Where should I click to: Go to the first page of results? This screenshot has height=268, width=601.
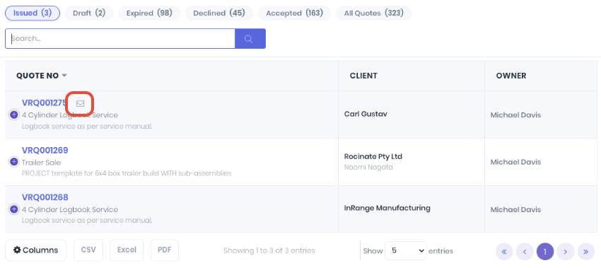coord(504,252)
